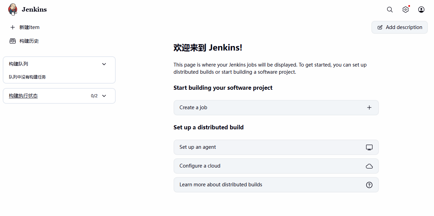
Task: Select the Learn more about distributed builds row
Action: pos(221,185)
